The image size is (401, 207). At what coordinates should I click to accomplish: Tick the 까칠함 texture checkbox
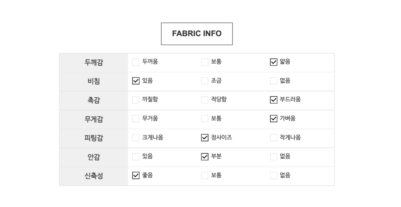pyautogui.click(x=136, y=100)
